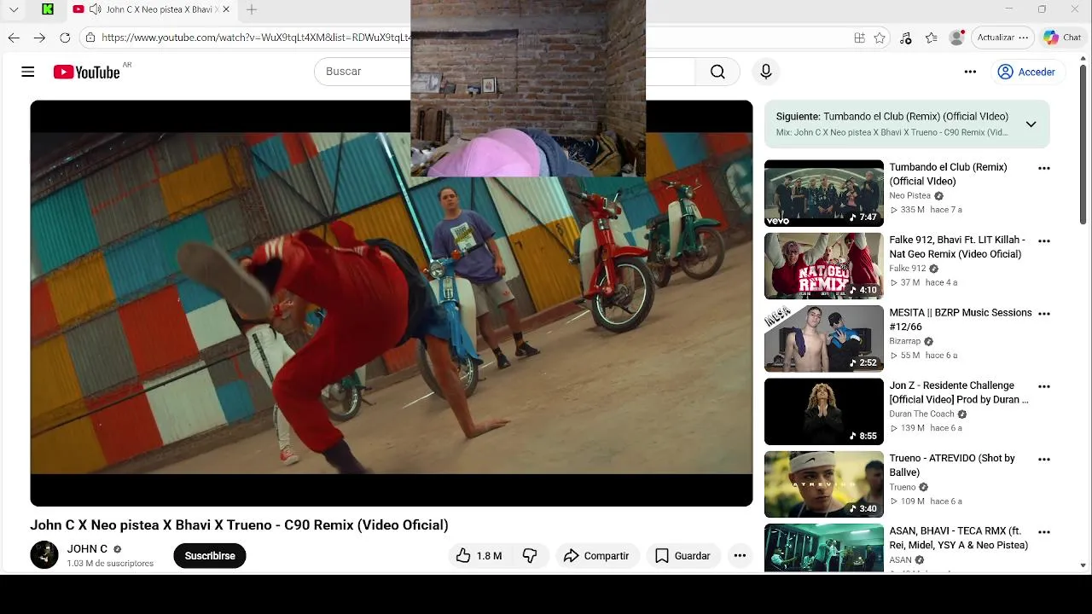
Task: Open Neo Pistea channel under Tumbando el Club
Action: [x=910, y=196]
